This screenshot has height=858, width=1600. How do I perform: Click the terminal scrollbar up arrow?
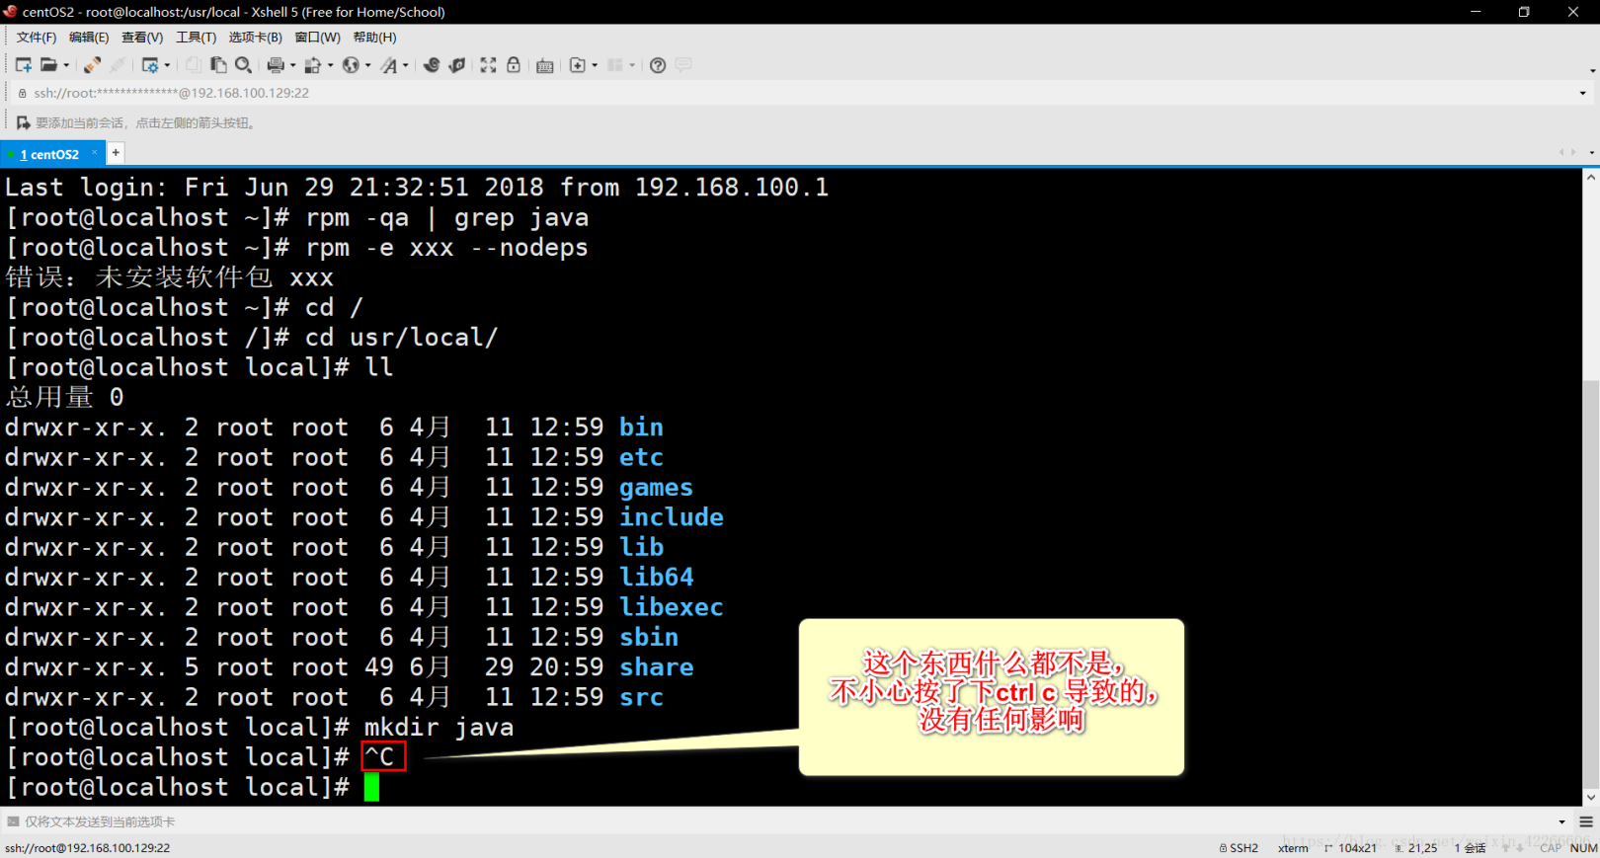click(1591, 178)
